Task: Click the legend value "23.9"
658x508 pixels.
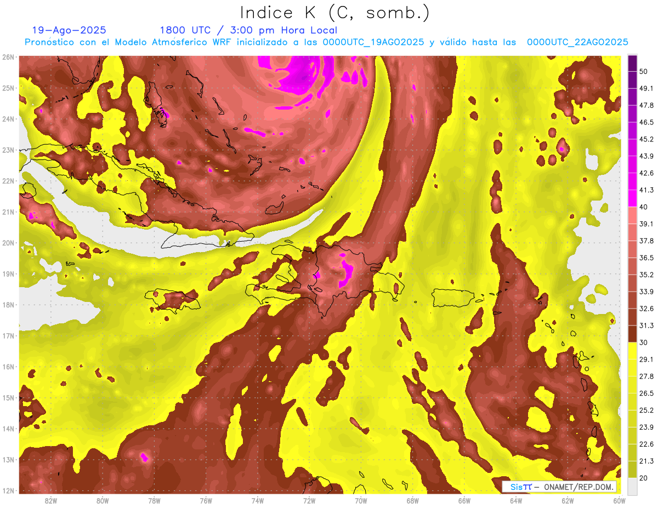Action: [x=646, y=427]
